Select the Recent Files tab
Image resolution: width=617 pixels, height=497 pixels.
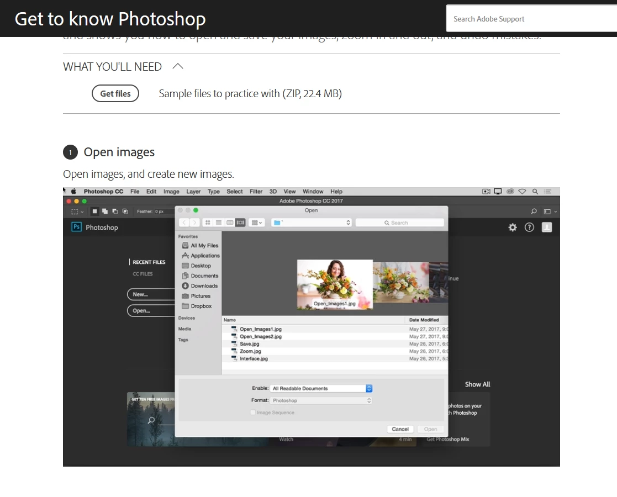(149, 262)
